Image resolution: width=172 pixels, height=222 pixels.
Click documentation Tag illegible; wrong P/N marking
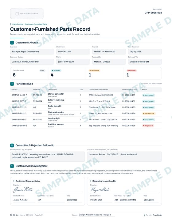click(104, 126)
